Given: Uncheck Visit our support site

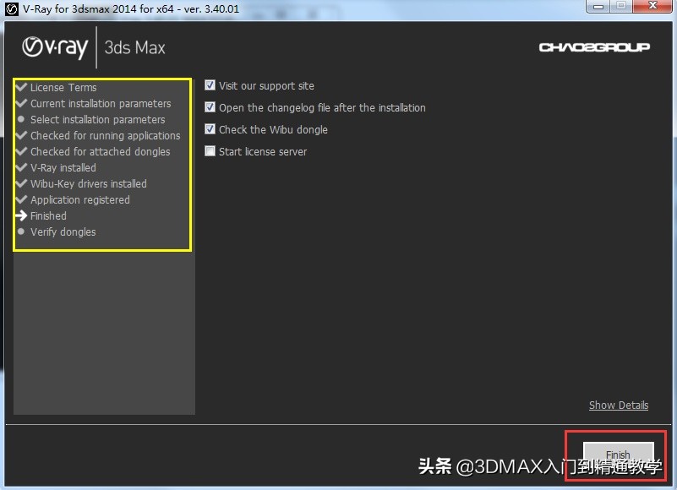Looking at the screenshot, I should pos(210,85).
